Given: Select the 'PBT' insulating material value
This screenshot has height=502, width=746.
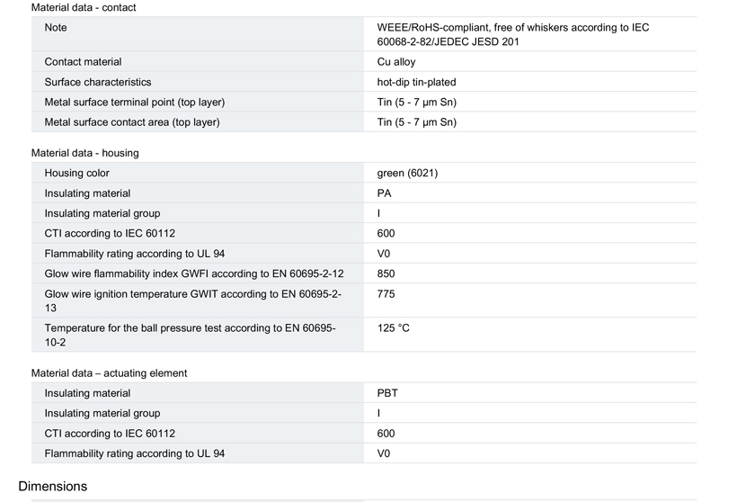Looking at the screenshot, I should coord(387,393).
